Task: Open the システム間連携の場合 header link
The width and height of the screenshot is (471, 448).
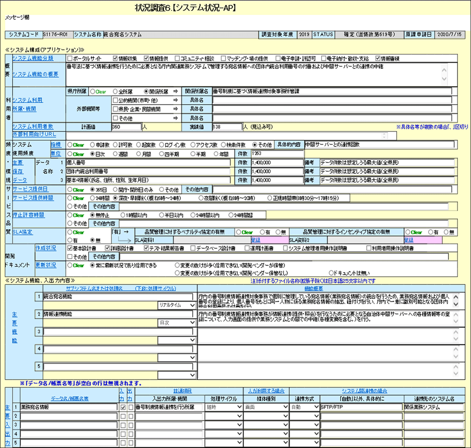Action: click(x=365, y=391)
